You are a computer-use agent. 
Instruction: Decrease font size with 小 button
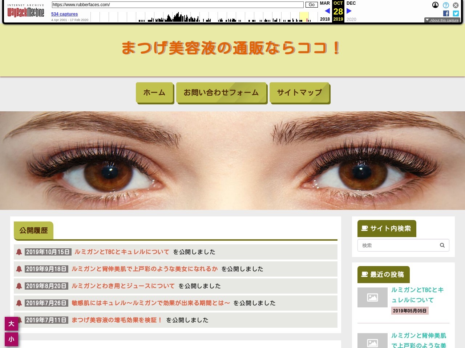coord(11,339)
